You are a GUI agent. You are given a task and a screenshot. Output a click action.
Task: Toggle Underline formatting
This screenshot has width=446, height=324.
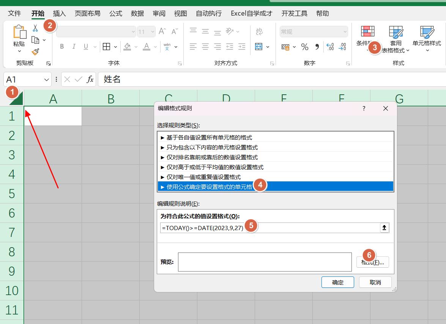86,46
